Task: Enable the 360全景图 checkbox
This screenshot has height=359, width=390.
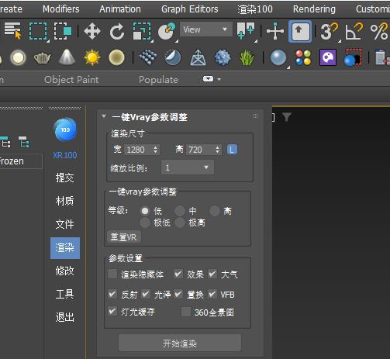Action: pyautogui.click(x=186, y=312)
